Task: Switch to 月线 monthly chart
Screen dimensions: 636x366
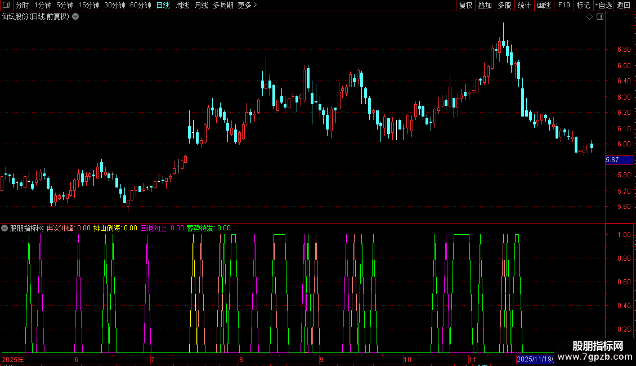Action: coord(201,5)
